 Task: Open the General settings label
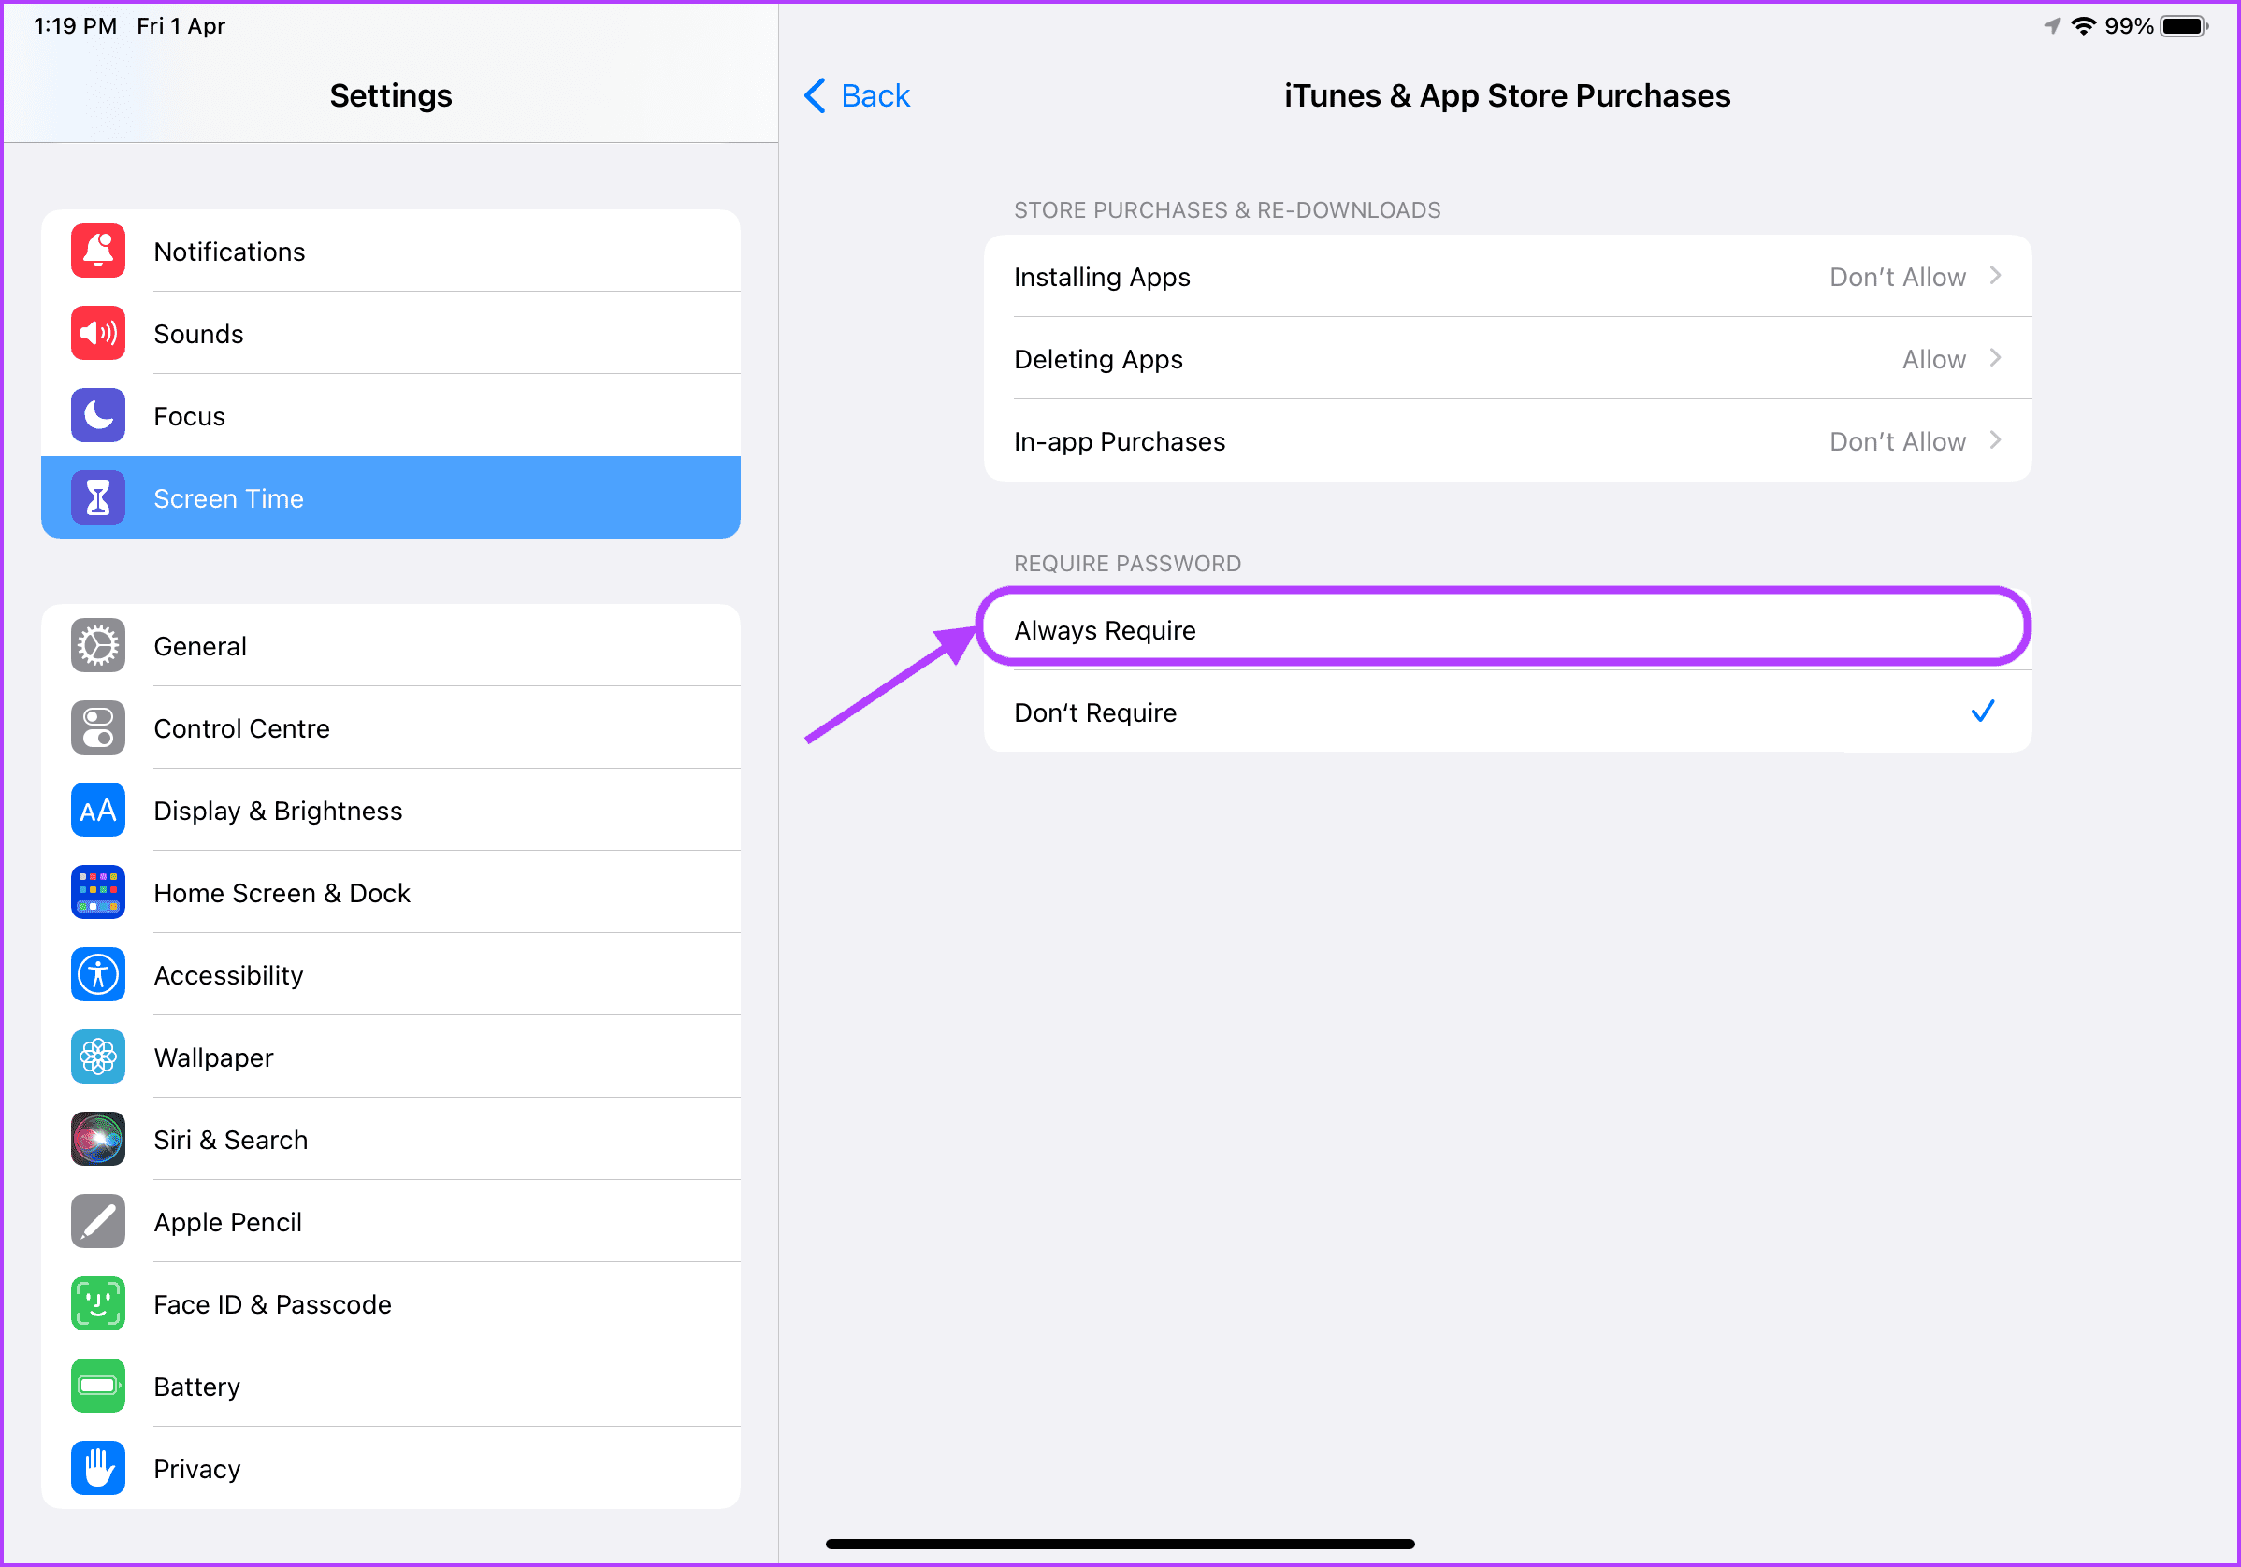(x=200, y=646)
